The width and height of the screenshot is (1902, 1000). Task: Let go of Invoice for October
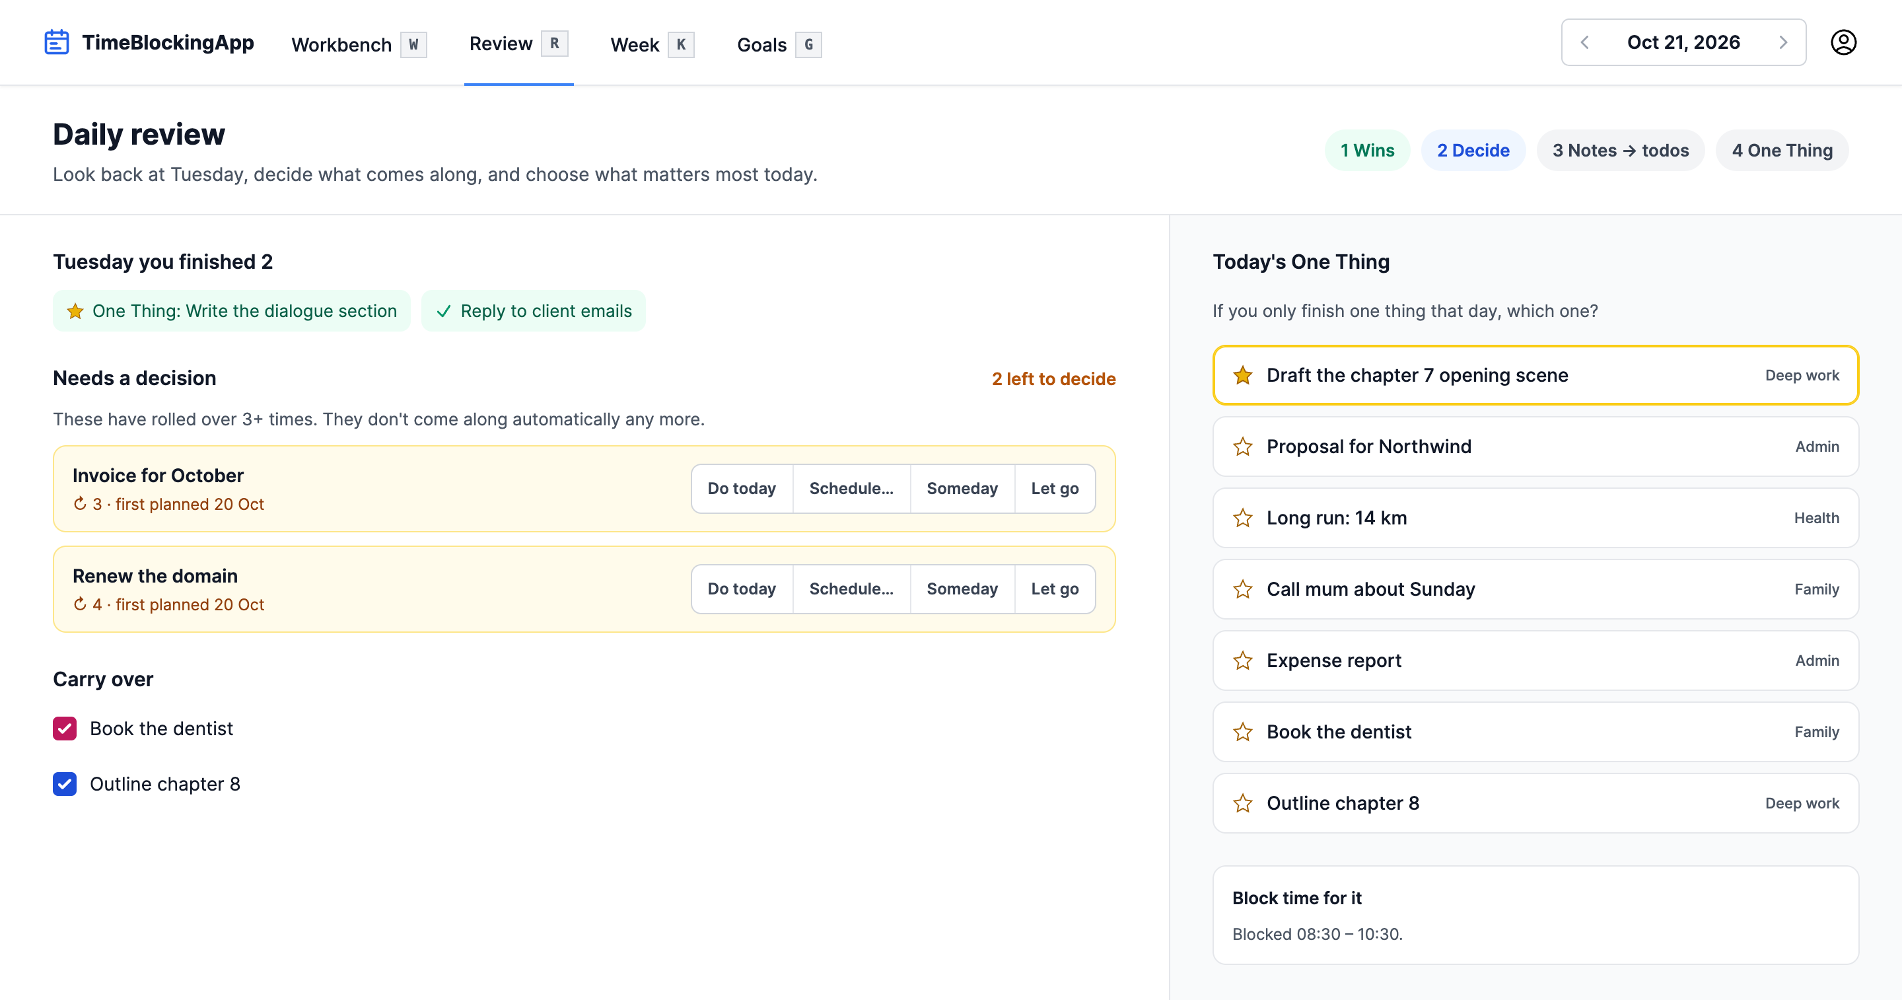point(1055,488)
